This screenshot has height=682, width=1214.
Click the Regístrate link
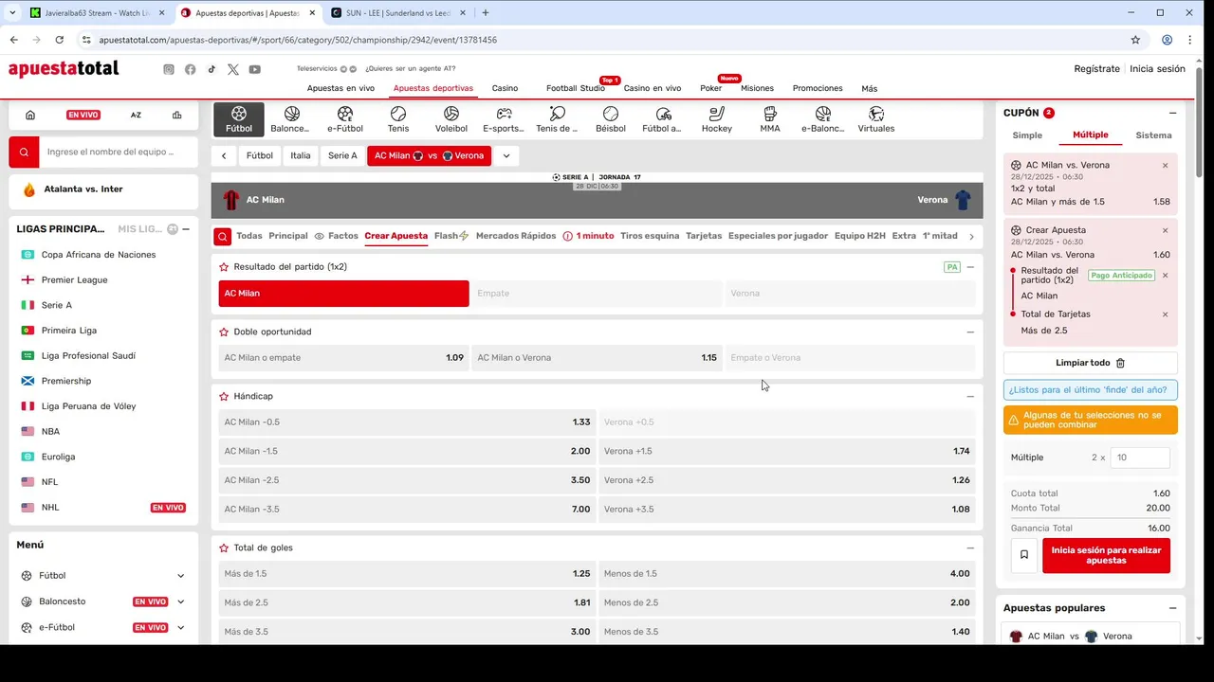coord(1096,69)
